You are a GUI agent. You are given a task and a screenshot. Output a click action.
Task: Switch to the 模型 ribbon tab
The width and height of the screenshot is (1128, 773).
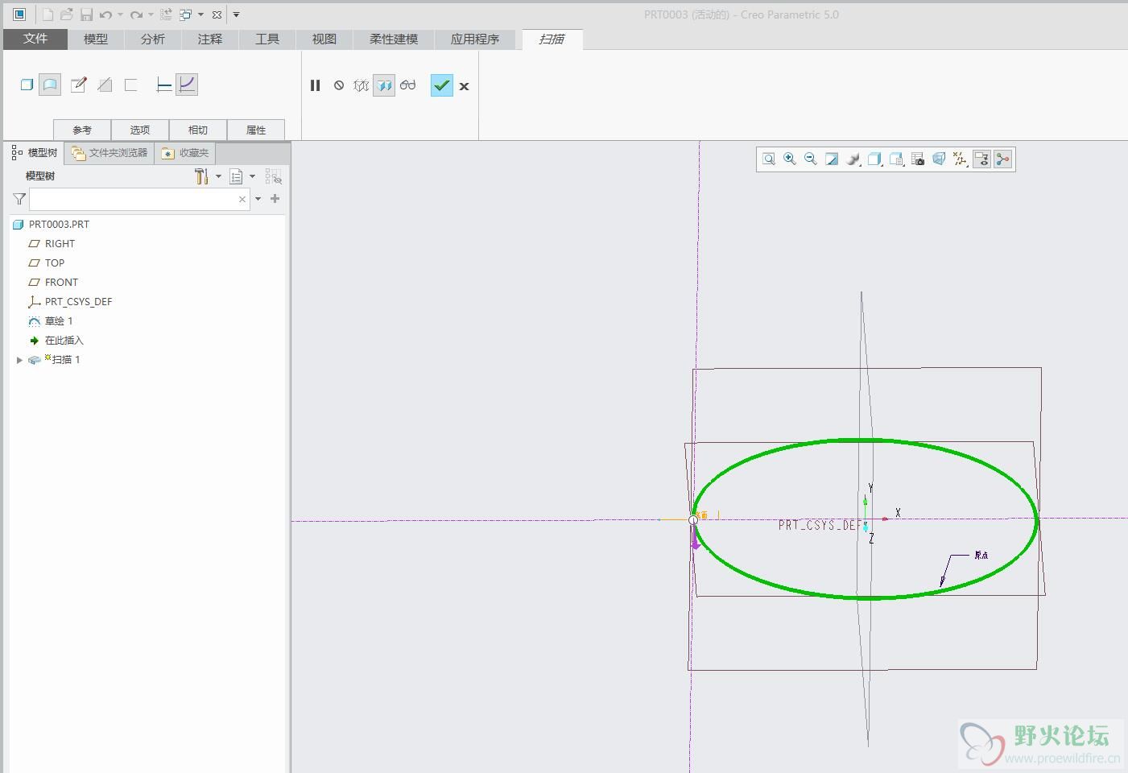(x=96, y=39)
